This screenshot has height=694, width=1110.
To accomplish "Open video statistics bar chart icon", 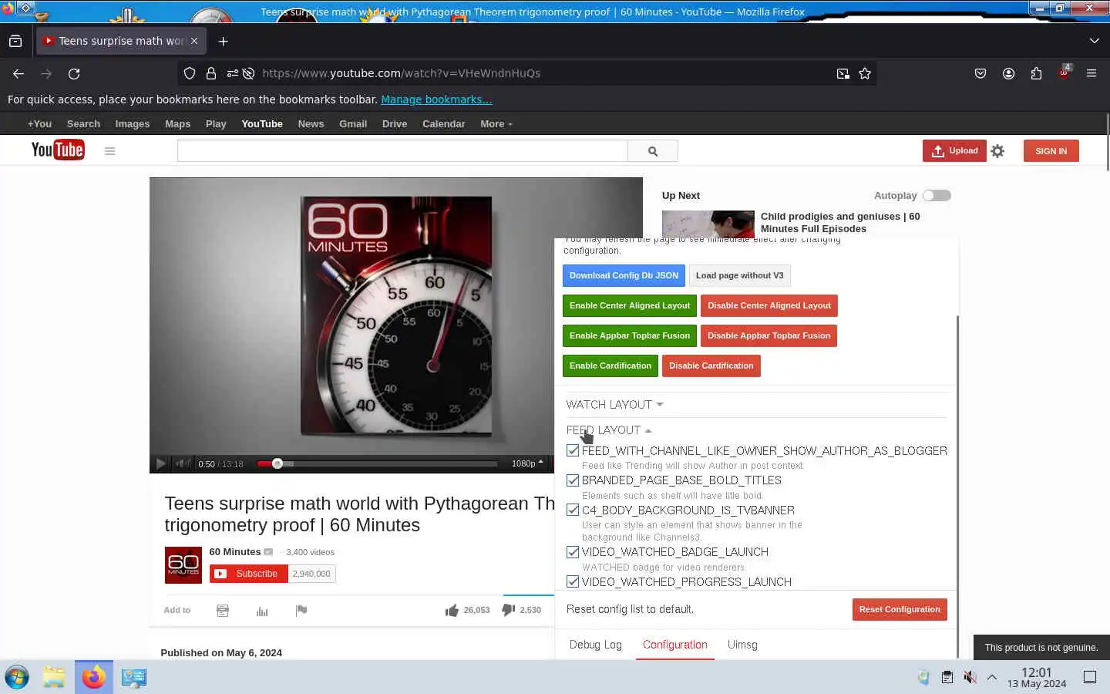I will pyautogui.click(x=262, y=611).
